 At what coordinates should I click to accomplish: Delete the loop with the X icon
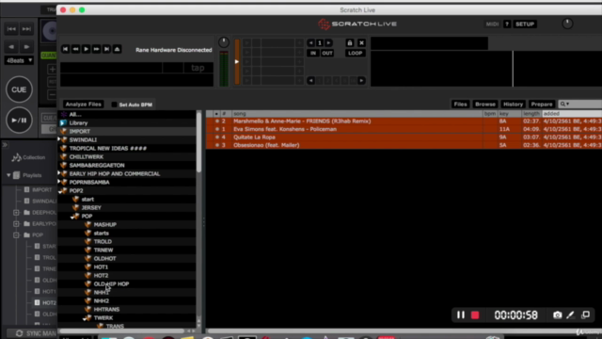[361, 42]
